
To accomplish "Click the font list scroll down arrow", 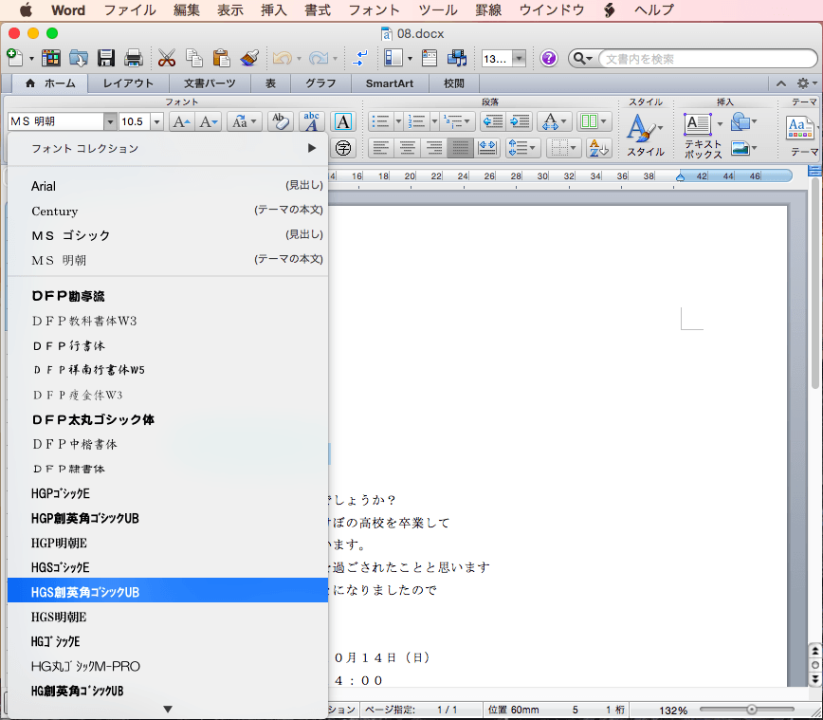I will 168,709.
